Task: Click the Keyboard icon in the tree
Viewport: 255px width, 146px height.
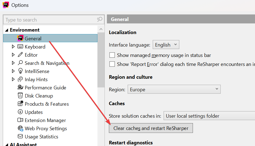Action: pos(20,47)
